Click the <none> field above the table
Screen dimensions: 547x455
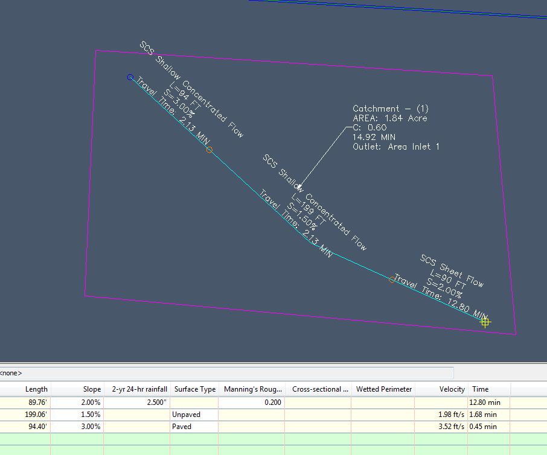click(227, 373)
